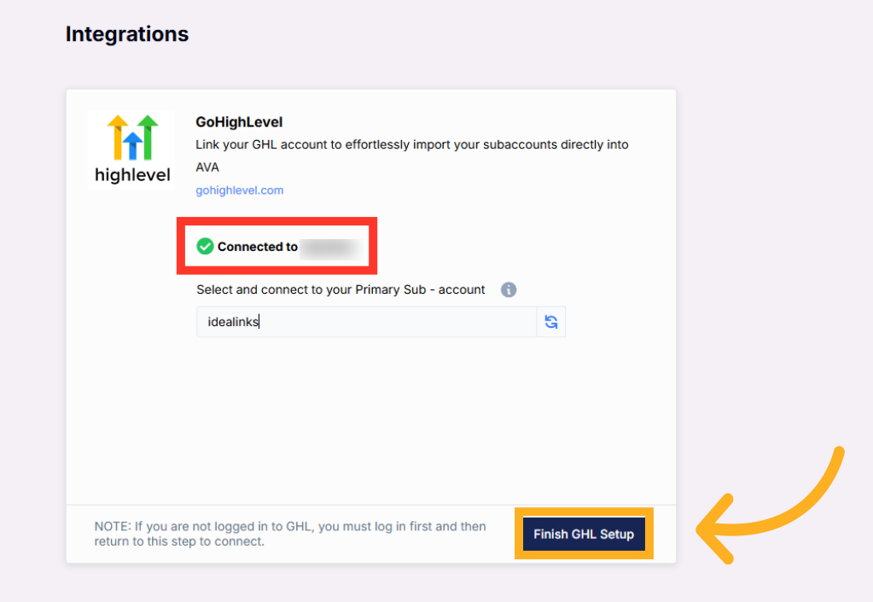Click the green arrow in the HighLevel logo
Screen dimensions: 873x602
point(148,137)
